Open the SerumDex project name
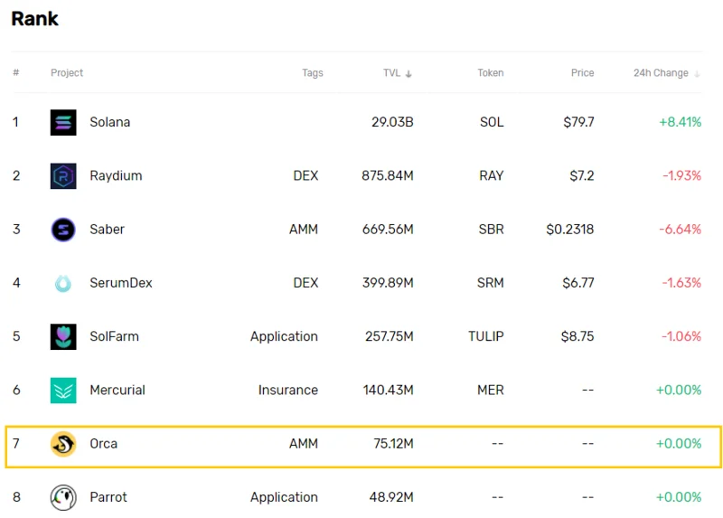The height and width of the screenshot is (518, 723). pos(121,283)
